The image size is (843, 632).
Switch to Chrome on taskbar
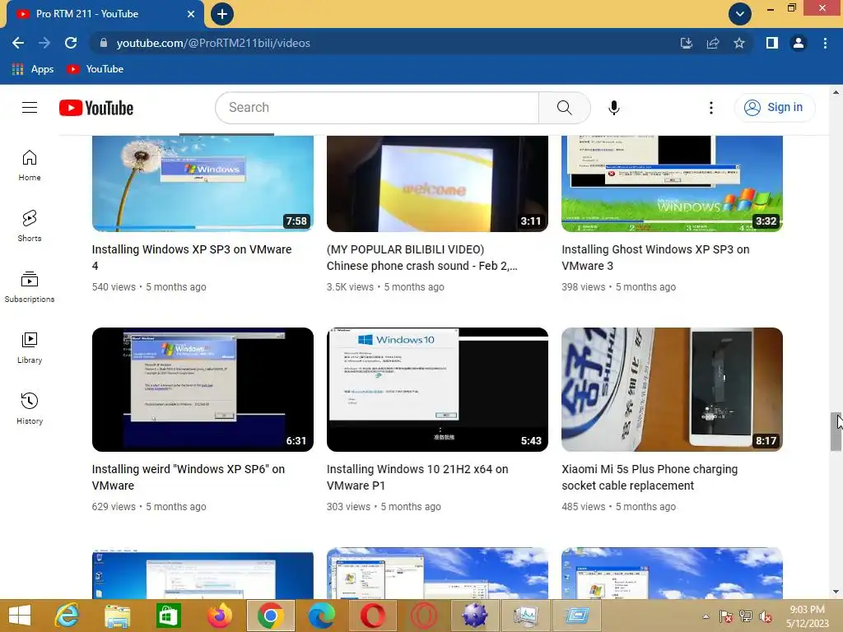(270, 616)
